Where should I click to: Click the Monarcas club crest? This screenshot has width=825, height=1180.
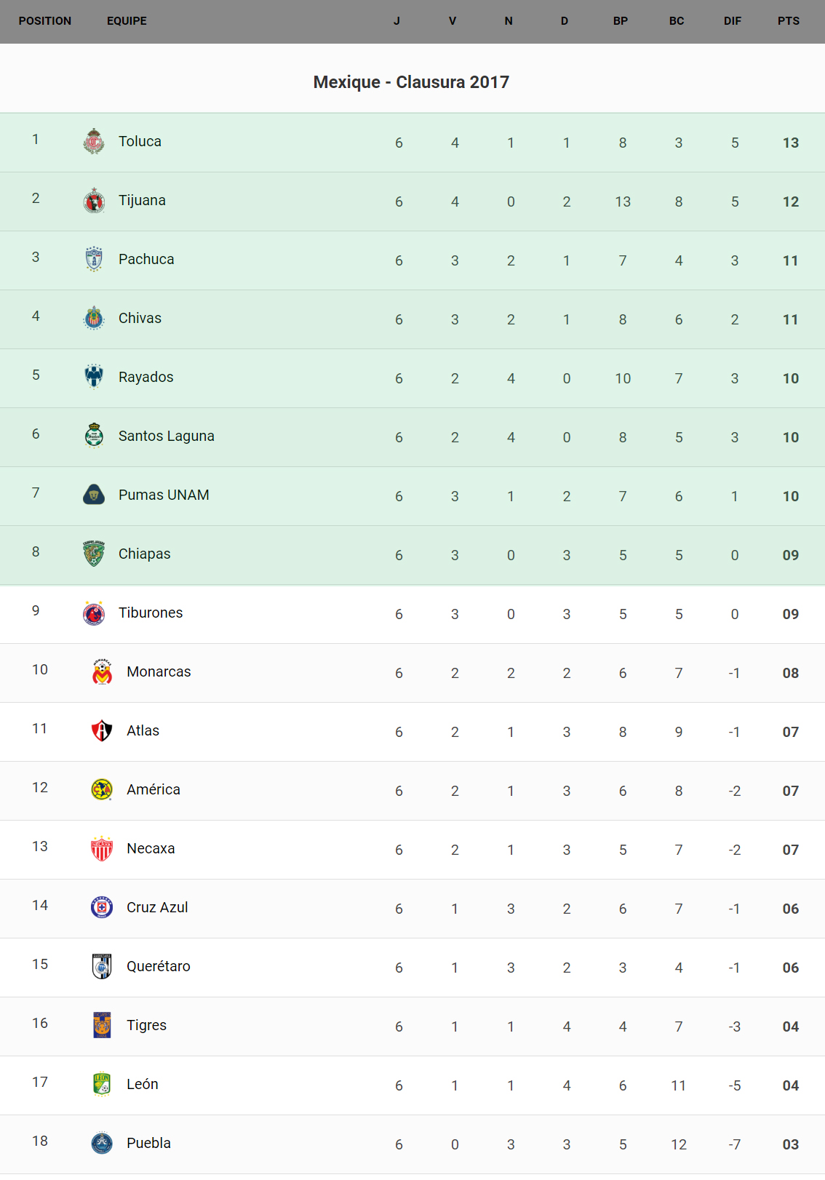pyautogui.click(x=102, y=672)
